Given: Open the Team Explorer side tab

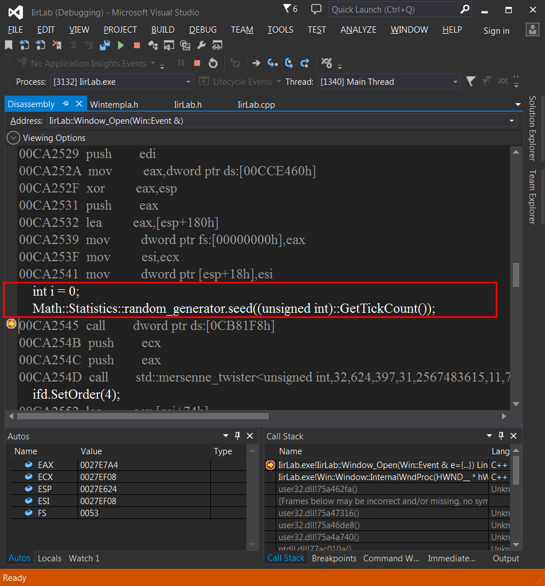Looking at the screenshot, I should coord(532,197).
